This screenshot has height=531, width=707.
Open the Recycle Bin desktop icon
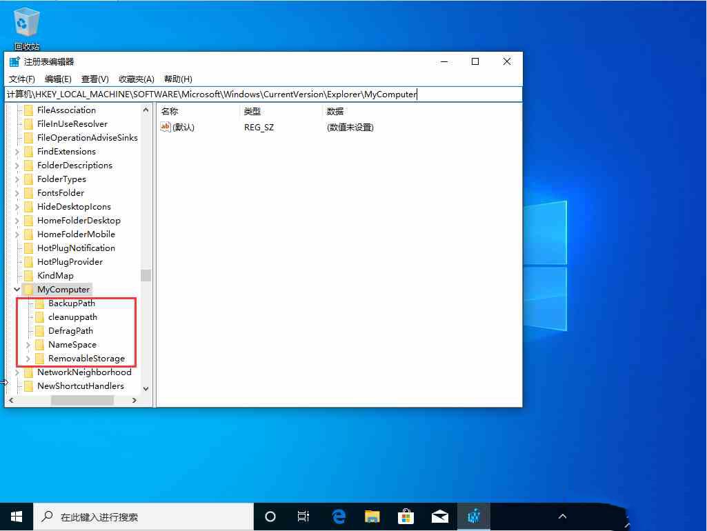(x=27, y=28)
